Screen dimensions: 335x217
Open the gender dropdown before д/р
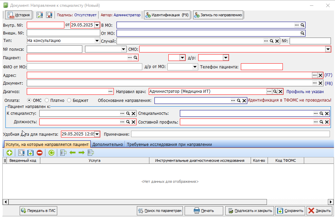click(x=182, y=58)
